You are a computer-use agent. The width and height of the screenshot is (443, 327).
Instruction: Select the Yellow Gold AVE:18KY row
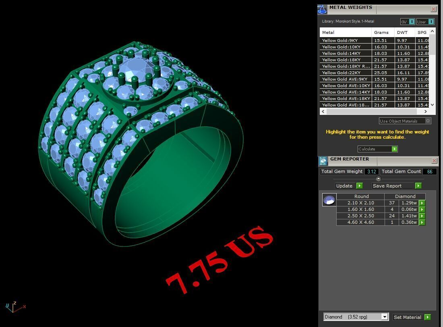pos(375,98)
